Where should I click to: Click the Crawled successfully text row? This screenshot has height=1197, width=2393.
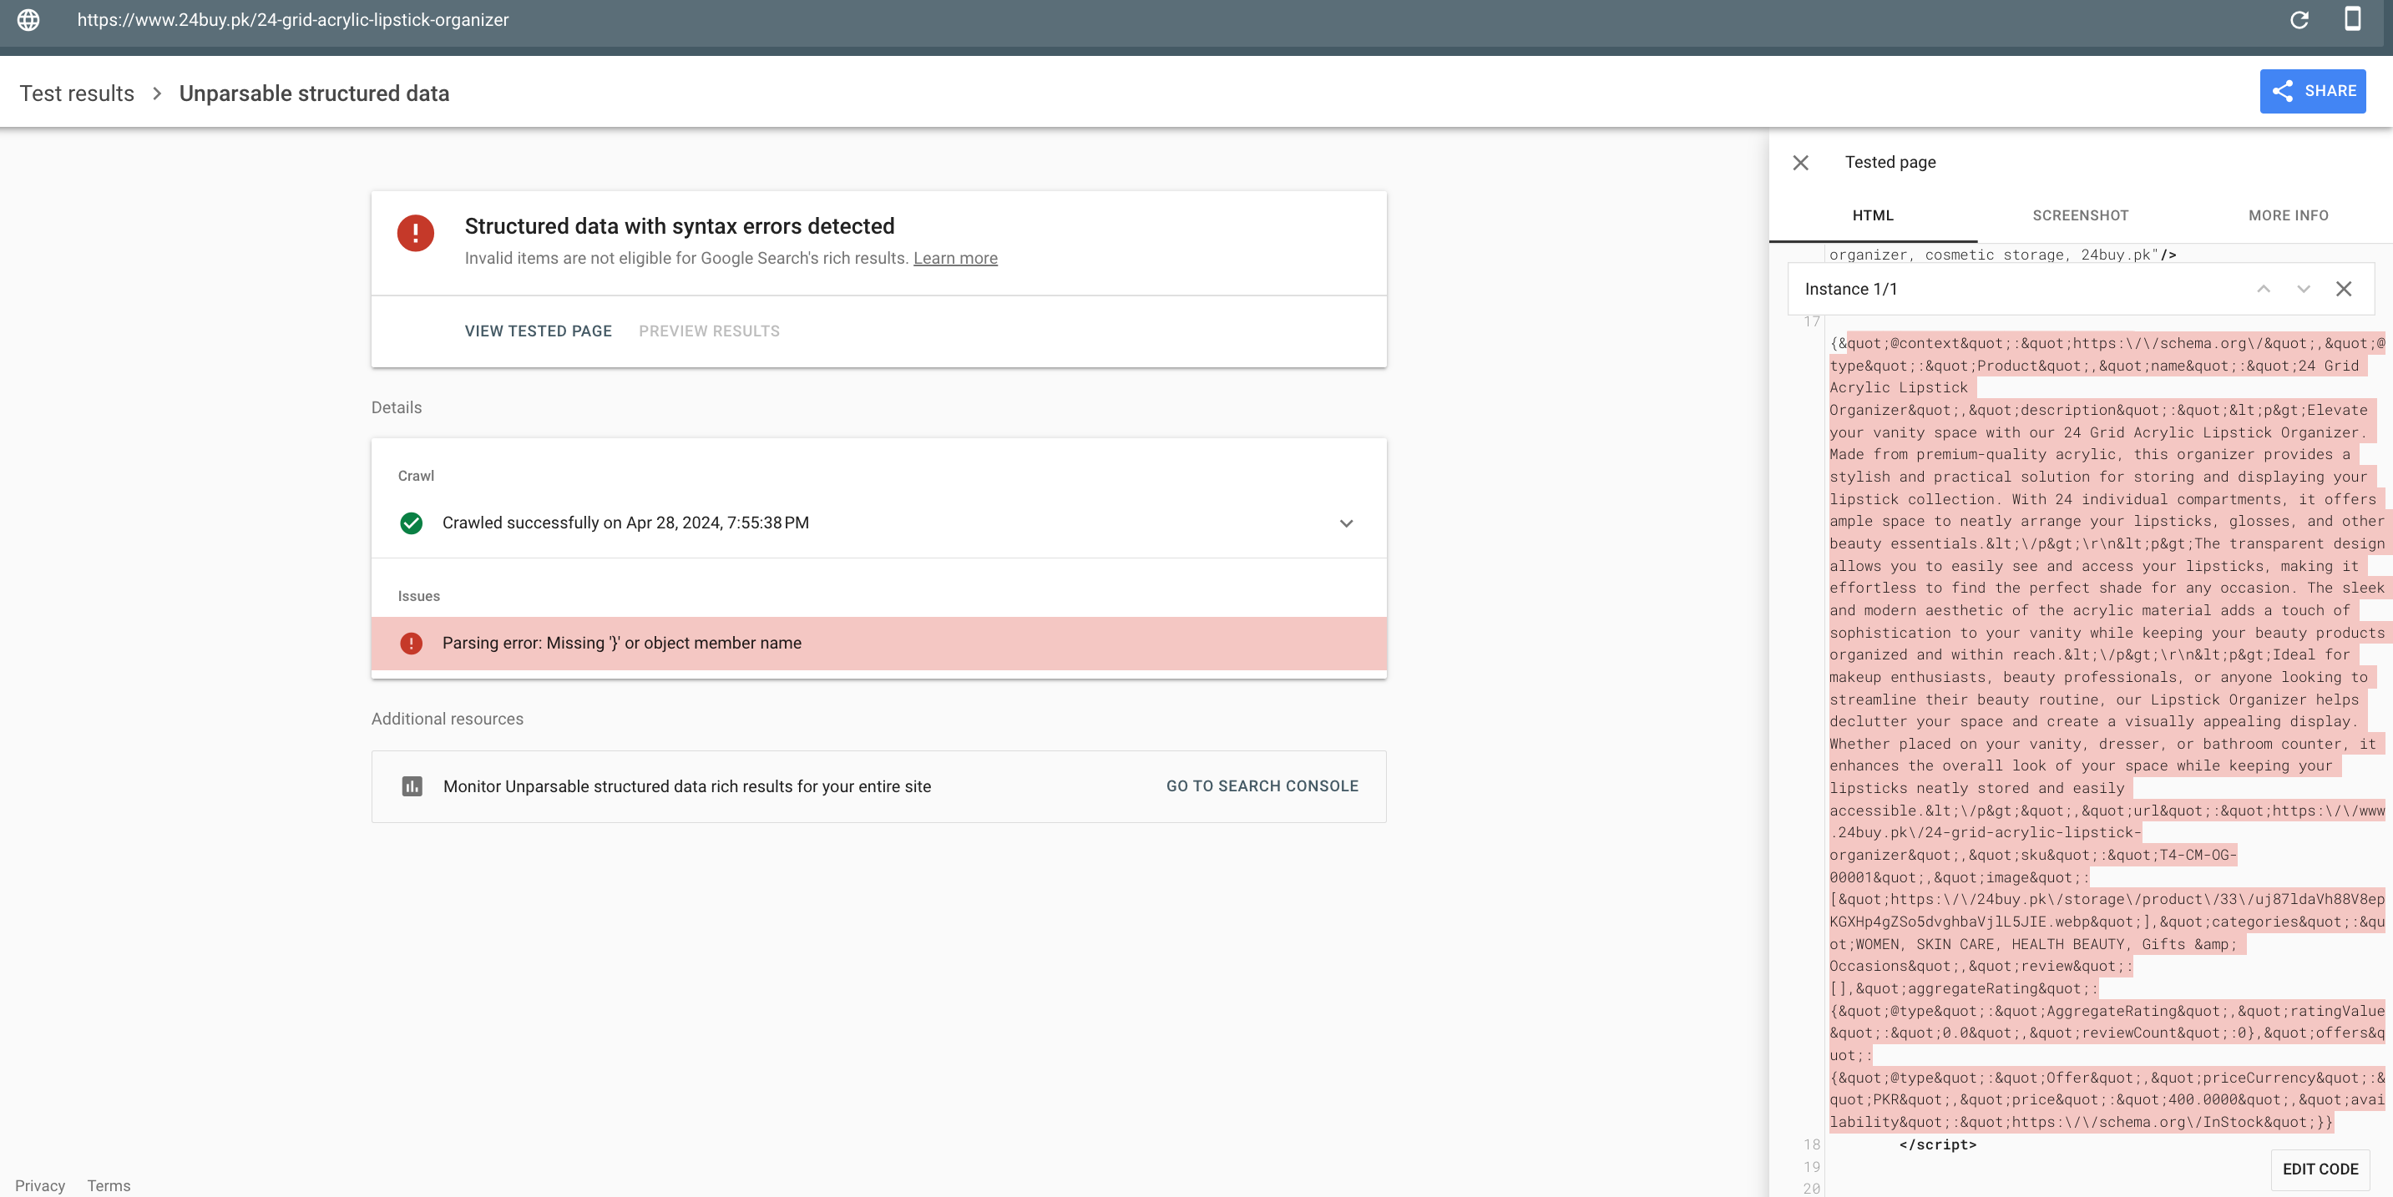(x=878, y=523)
